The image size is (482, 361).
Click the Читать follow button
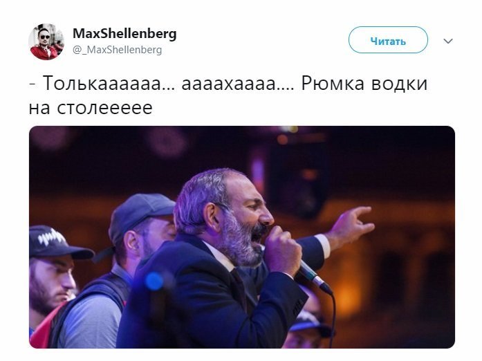pyautogui.click(x=388, y=40)
